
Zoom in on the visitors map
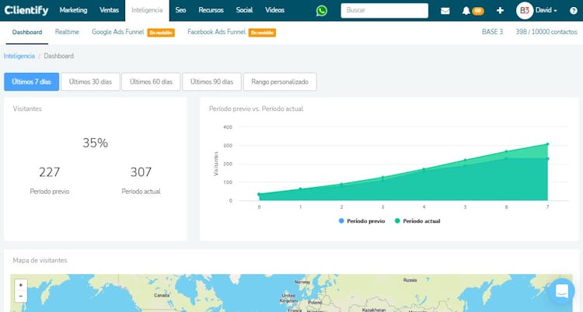(x=20, y=285)
